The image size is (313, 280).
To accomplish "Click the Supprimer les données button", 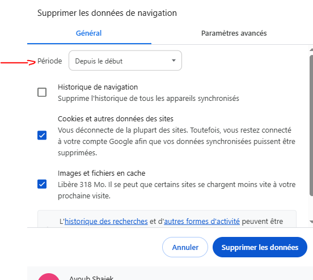I will click(x=260, y=247).
